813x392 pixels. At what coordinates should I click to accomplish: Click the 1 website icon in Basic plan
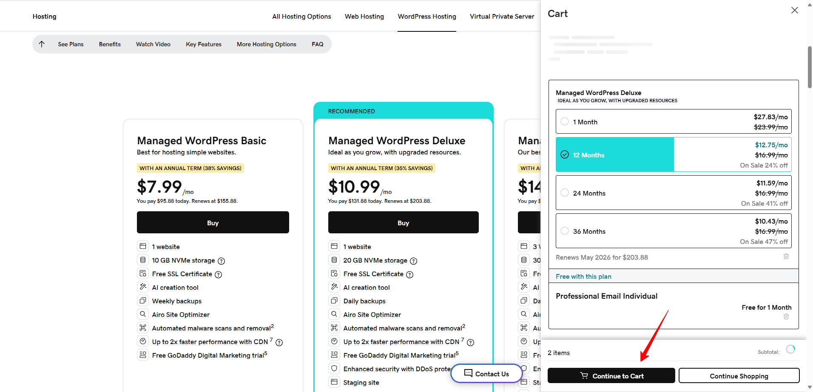[143, 246]
